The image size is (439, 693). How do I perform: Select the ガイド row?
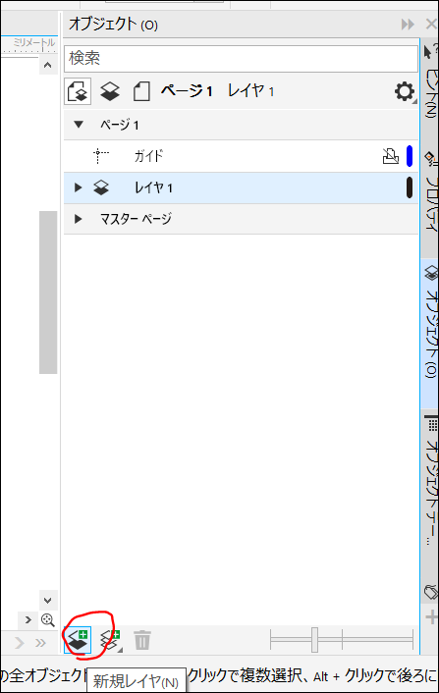[241, 156]
